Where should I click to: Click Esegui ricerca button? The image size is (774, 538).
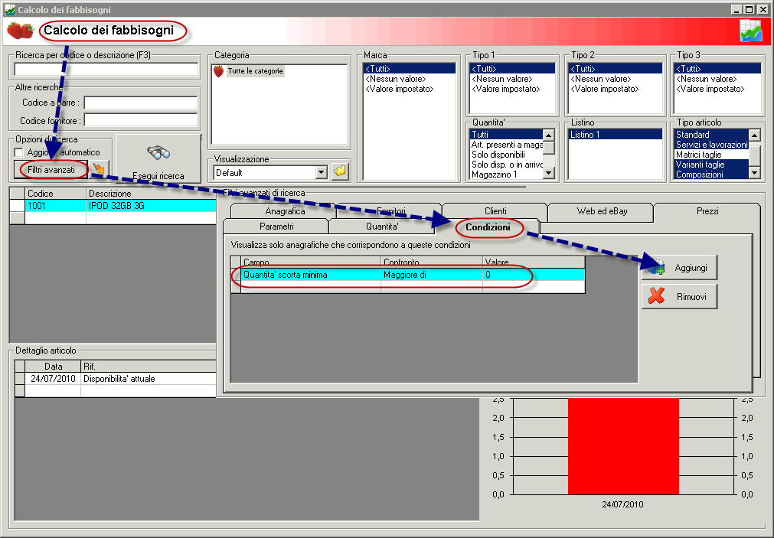coord(158,159)
